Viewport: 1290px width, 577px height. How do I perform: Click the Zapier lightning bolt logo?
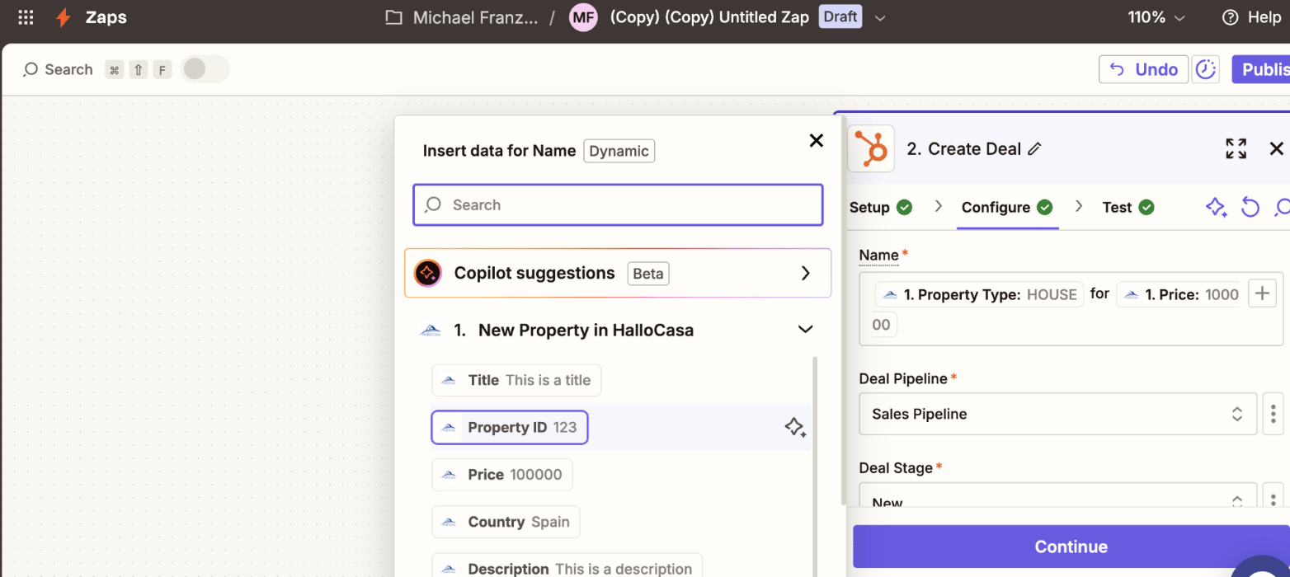pyautogui.click(x=64, y=17)
